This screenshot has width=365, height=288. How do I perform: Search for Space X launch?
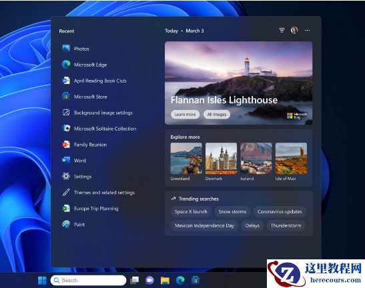[x=191, y=212]
